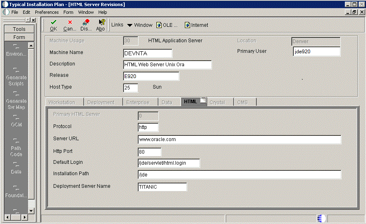This screenshot has width=366, height=224.
Task: Select the Environments sidebar icon
Action: (16, 47)
